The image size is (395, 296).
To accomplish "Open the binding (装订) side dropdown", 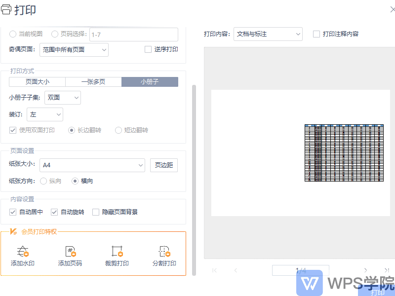I will (x=45, y=114).
